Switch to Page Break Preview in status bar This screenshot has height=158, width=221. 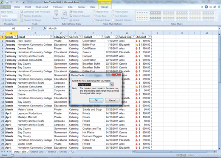tap(184, 155)
